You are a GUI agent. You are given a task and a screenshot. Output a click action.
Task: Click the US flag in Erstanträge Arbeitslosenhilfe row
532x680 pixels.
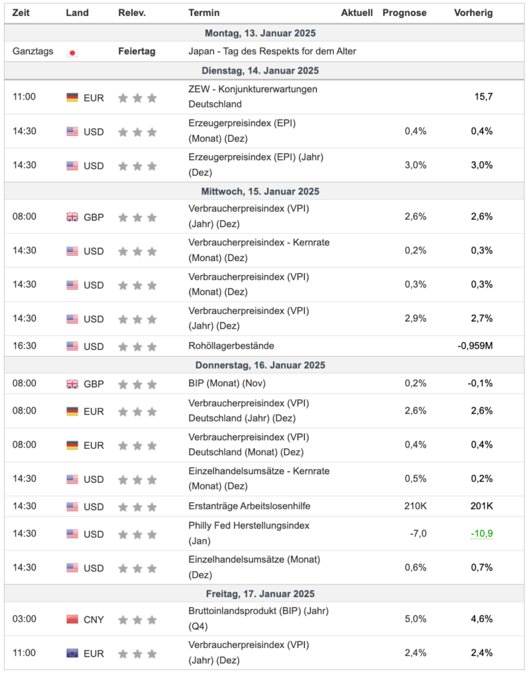[72, 507]
